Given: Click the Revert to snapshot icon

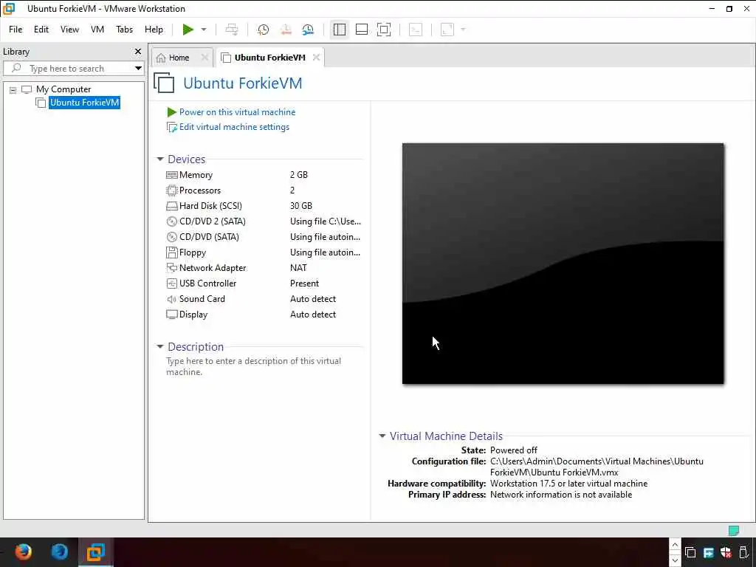Looking at the screenshot, I should [x=286, y=30].
